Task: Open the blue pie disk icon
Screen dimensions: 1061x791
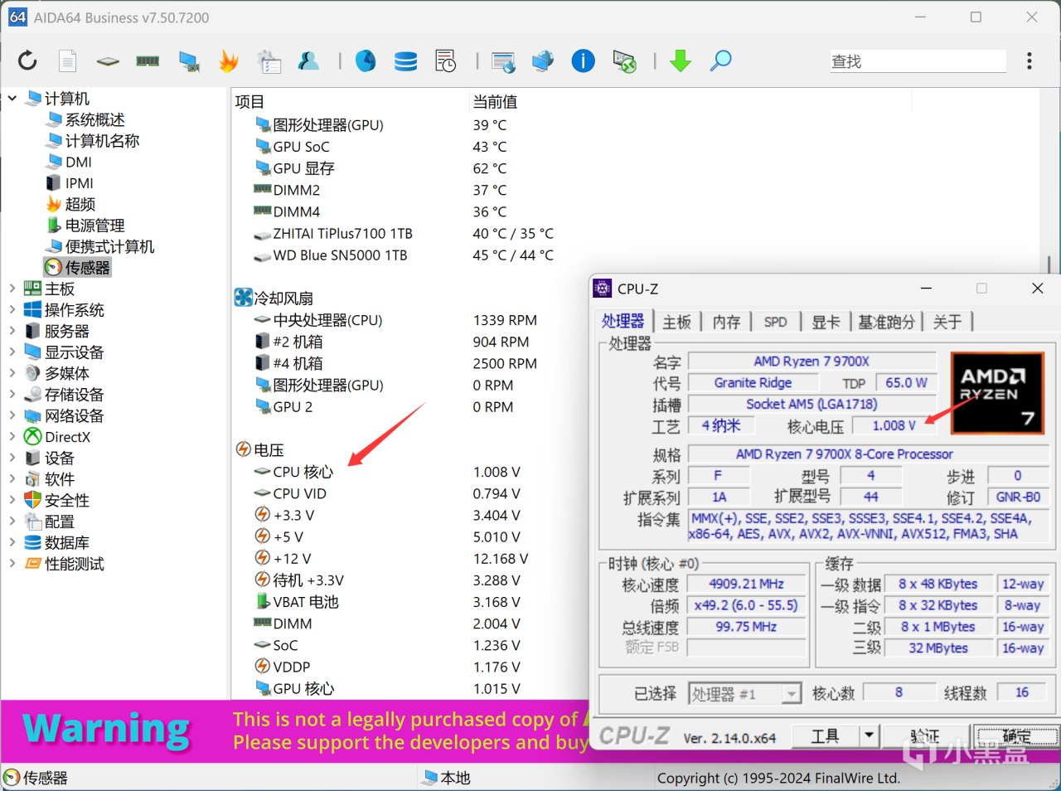Action: pos(366,61)
